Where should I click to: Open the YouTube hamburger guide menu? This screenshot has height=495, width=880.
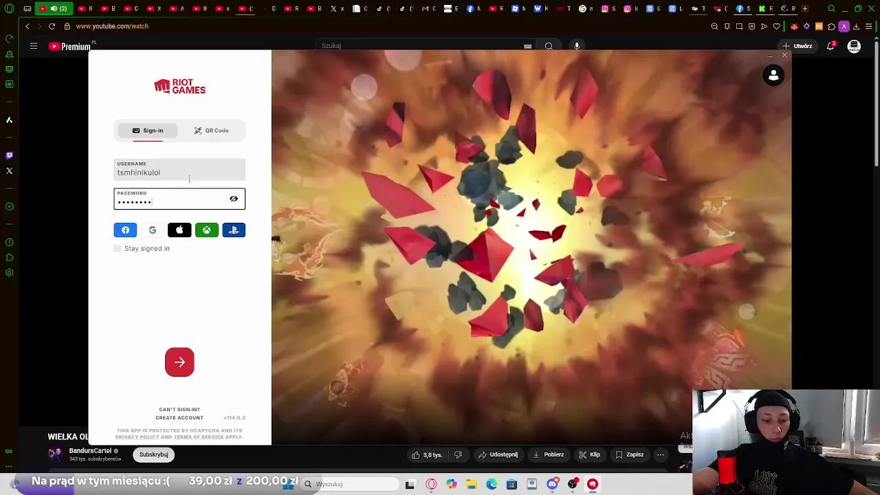33,46
